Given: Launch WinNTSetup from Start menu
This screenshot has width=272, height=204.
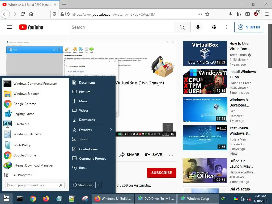Looking at the screenshot, I should [35, 145].
